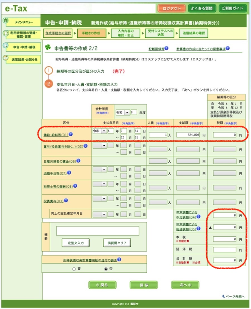Focus 俸給・給料等 人員 field
Screen dimensions: 251x309
point(158,135)
